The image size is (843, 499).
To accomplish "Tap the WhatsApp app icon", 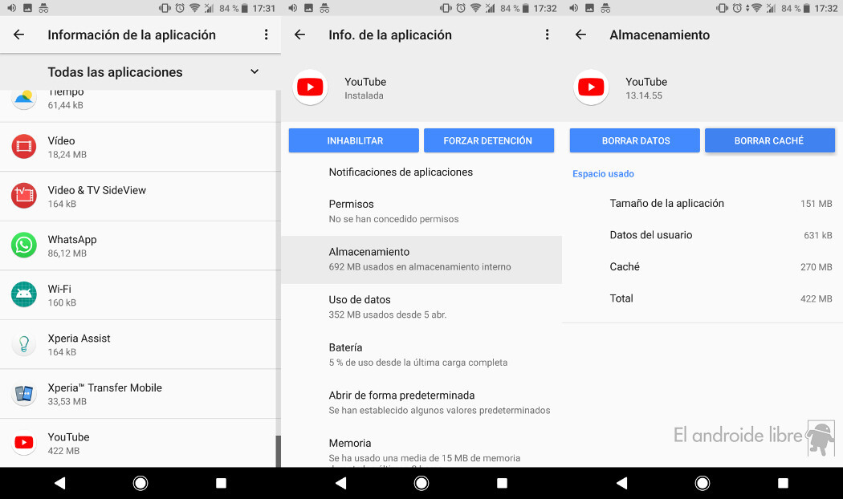I will [x=23, y=245].
